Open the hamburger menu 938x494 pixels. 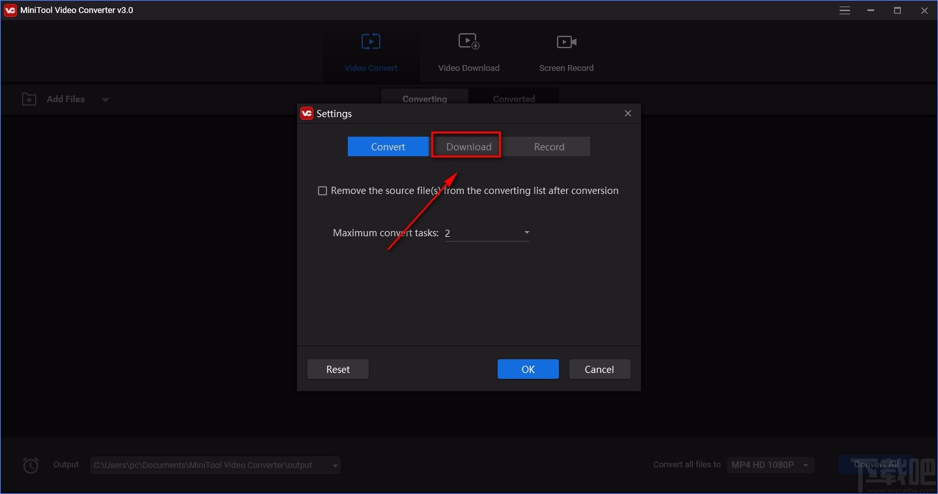point(844,10)
